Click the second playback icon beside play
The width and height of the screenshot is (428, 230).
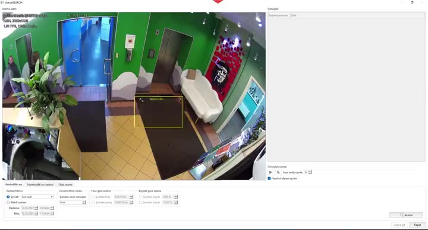278,172
